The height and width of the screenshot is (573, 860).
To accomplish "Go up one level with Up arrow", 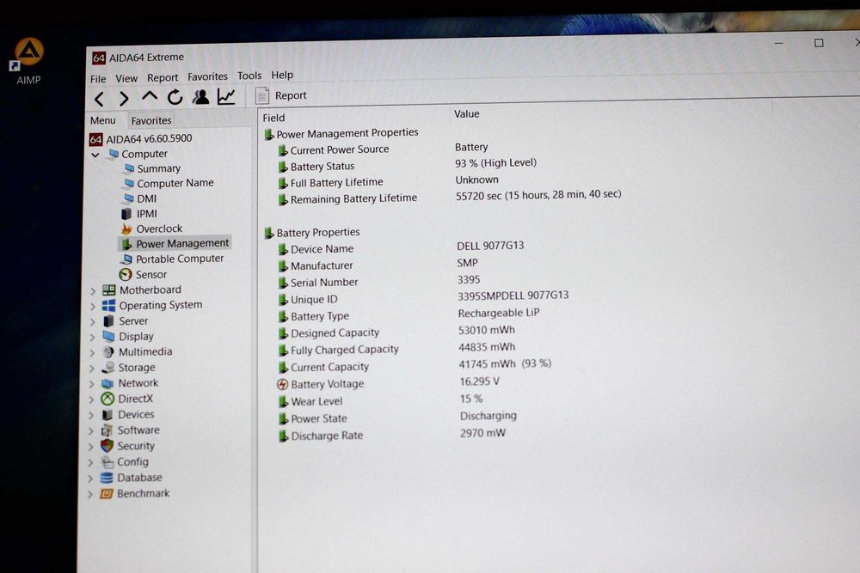I will [149, 97].
